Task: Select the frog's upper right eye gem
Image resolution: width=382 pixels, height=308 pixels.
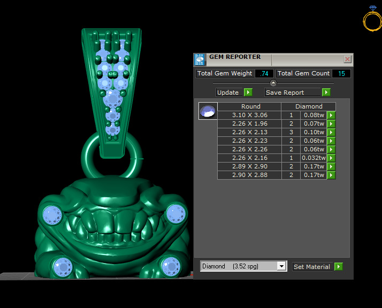Action: point(176,213)
